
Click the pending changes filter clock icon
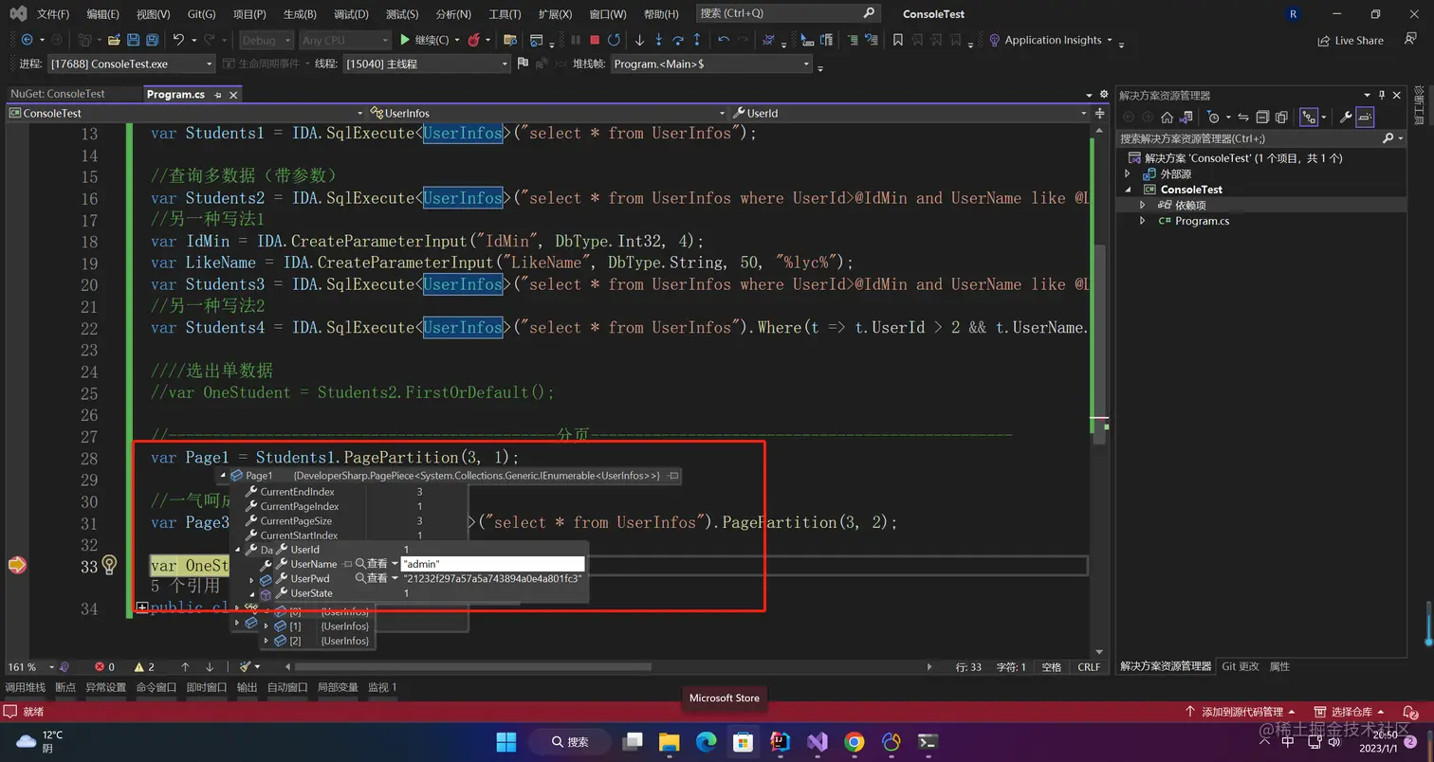[1213, 118]
